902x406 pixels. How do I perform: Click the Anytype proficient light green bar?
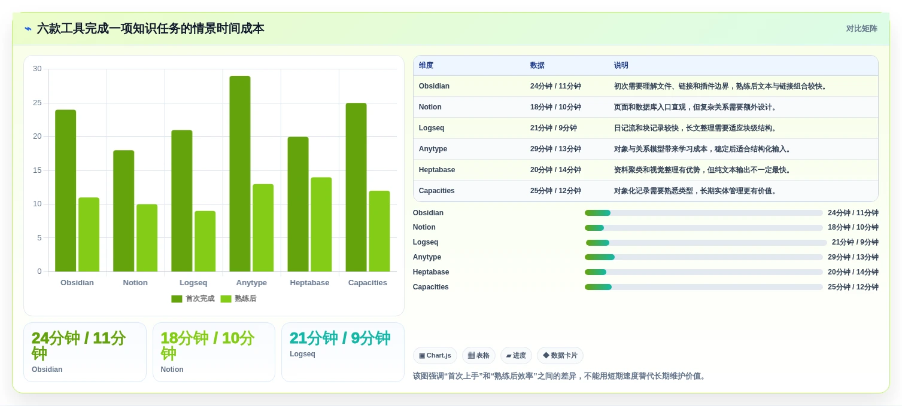[263, 228]
